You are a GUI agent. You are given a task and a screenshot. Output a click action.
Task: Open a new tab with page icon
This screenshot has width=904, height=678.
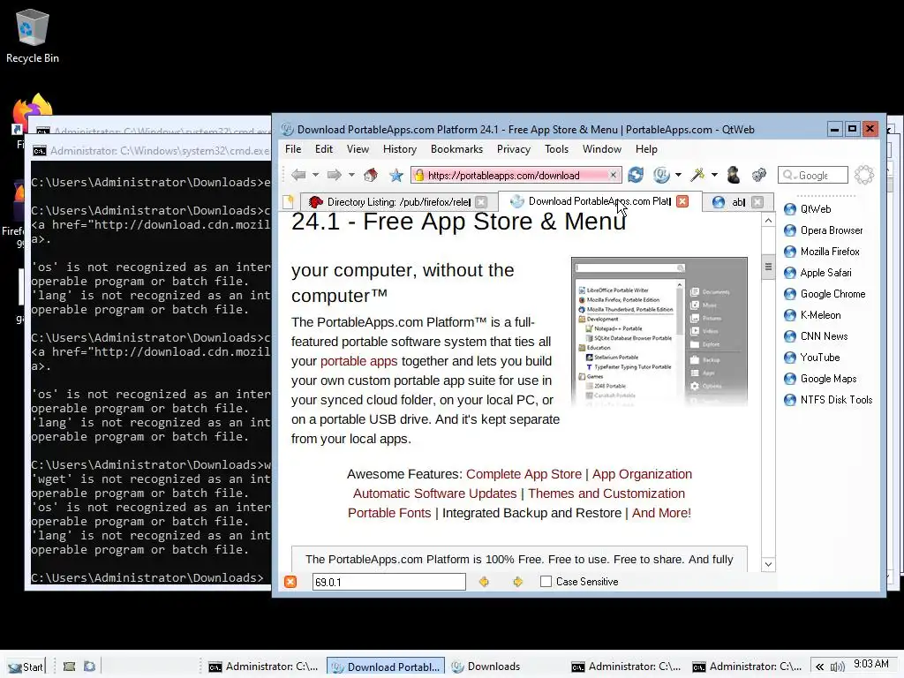pyautogui.click(x=289, y=202)
